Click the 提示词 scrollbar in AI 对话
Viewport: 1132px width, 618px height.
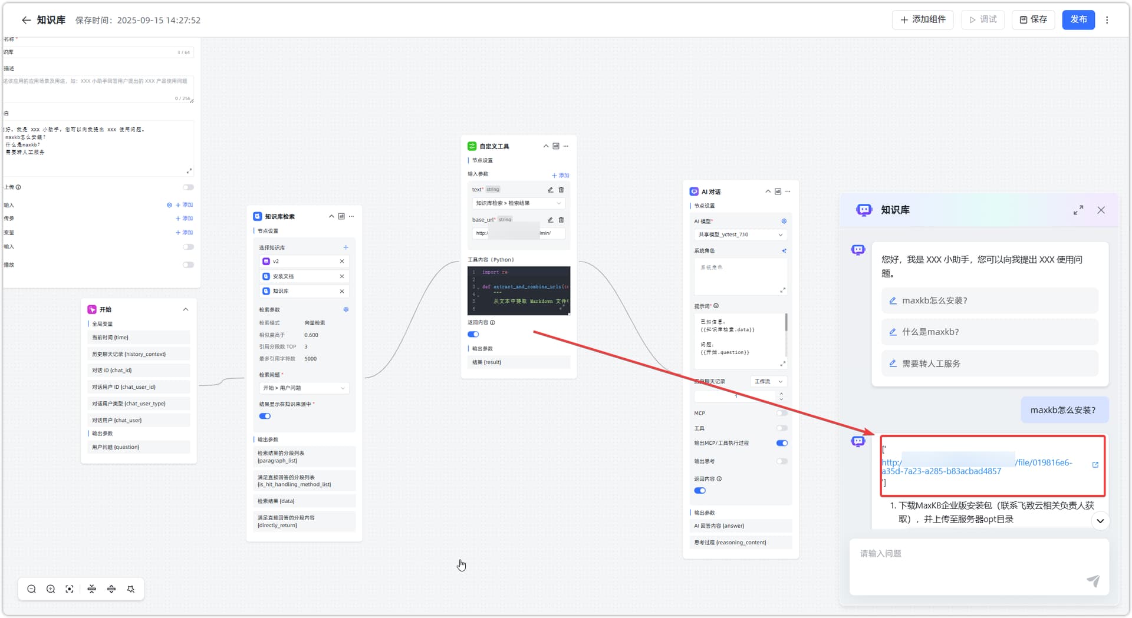click(x=786, y=323)
